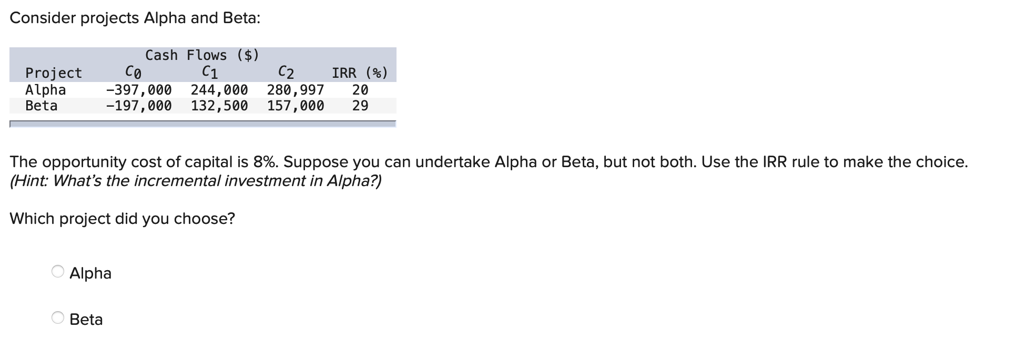Select the Alpha row in the table
The height and width of the screenshot is (349, 1016).
45,89
